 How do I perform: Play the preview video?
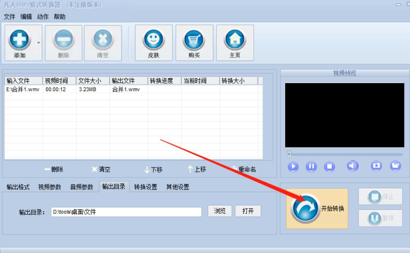[x=293, y=167]
